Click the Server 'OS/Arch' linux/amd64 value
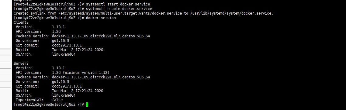Viewport: 346px width, 110px height. (64, 95)
